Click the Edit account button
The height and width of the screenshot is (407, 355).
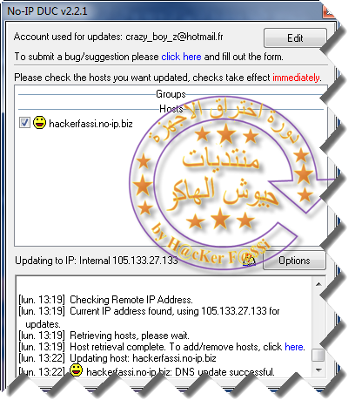295,38
